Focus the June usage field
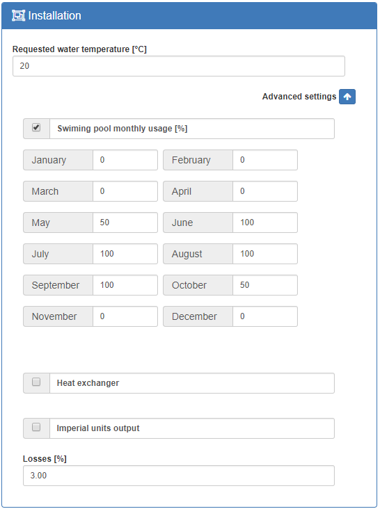The image size is (380, 509). [x=265, y=223]
